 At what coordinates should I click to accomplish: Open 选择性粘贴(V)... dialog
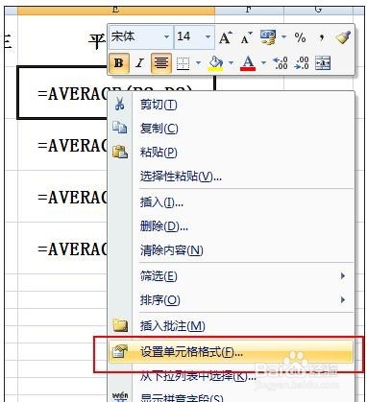click(232, 176)
